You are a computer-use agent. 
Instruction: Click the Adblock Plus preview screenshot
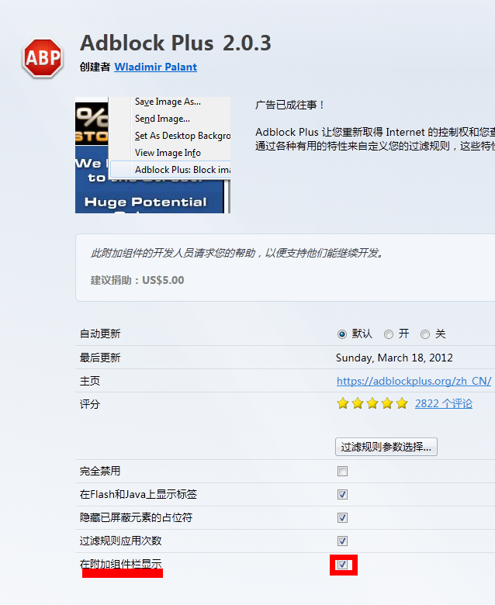click(153, 155)
